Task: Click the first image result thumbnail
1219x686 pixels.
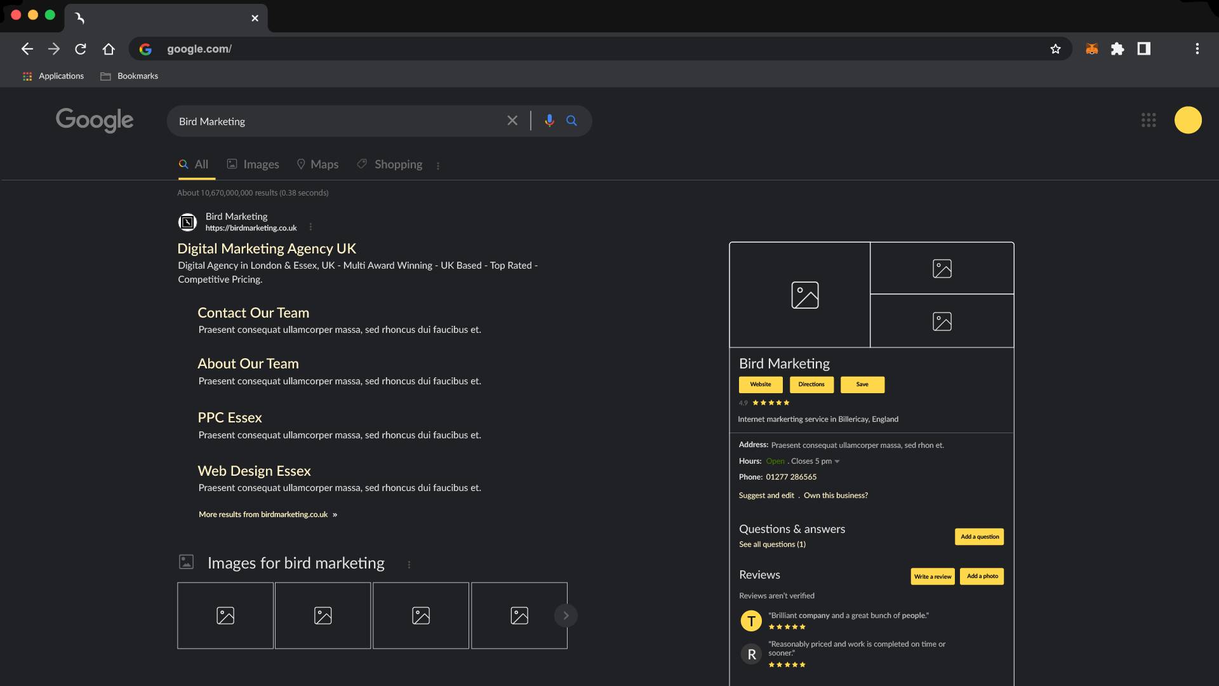Action: click(225, 615)
